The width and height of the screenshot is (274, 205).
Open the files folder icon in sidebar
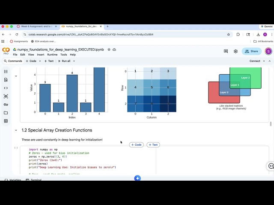(x=6, y=113)
